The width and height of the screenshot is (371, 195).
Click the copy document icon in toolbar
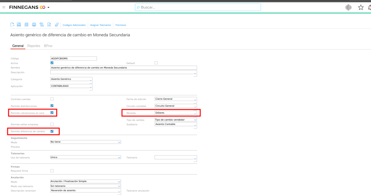click(x=26, y=25)
